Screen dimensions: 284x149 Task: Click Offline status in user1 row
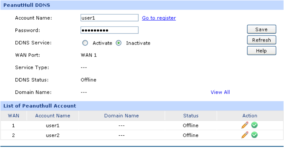(x=191, y=125)
